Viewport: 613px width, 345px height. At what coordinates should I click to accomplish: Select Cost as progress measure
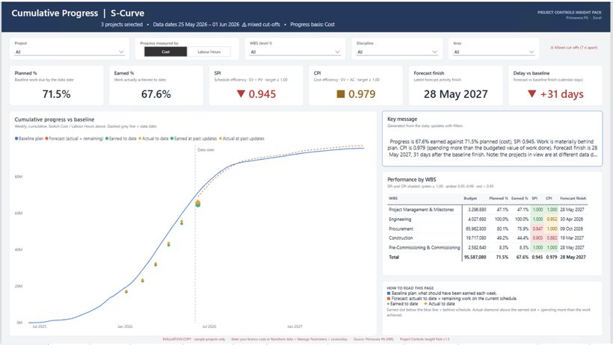(x=166, y=52)
